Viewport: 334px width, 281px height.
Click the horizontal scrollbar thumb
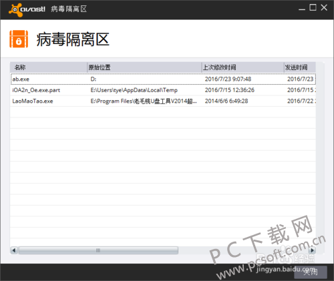tap(98, 250)
